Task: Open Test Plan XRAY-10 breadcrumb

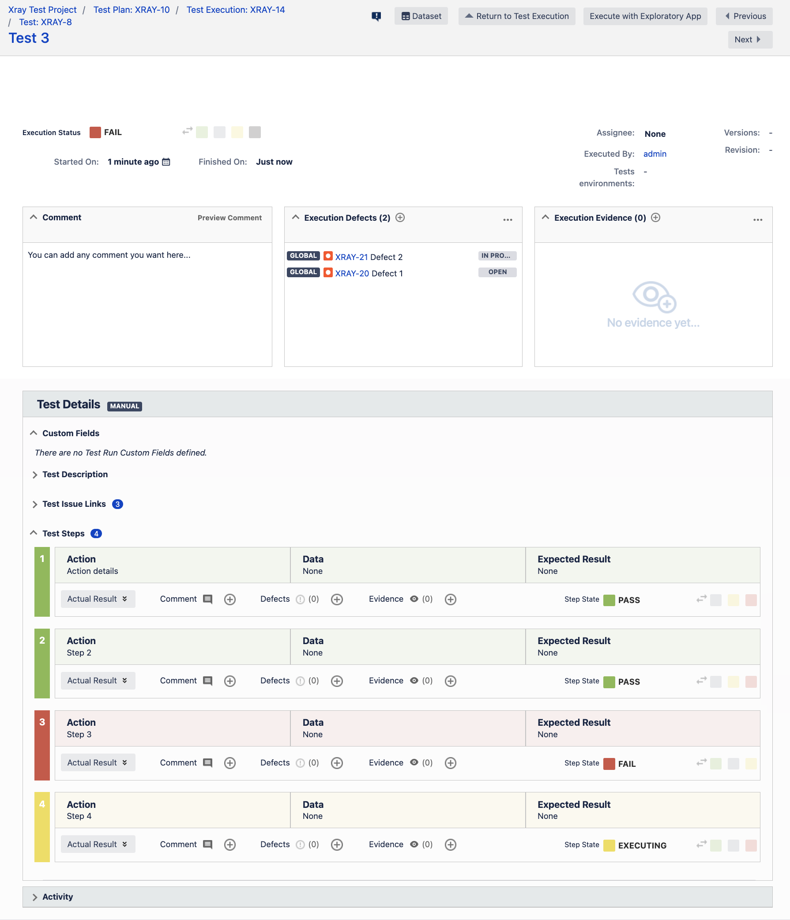Action: [132, 10]
